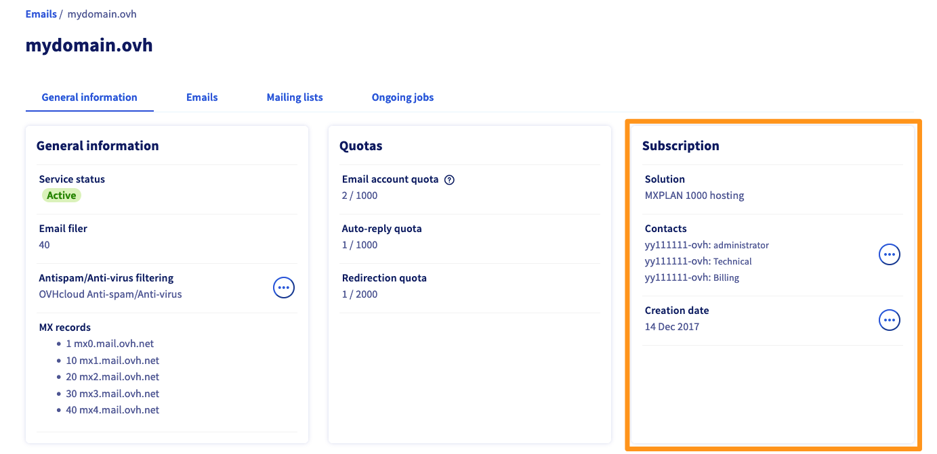
Task: Click the mydomain.ovh page heading
Action: coord(89,45)
